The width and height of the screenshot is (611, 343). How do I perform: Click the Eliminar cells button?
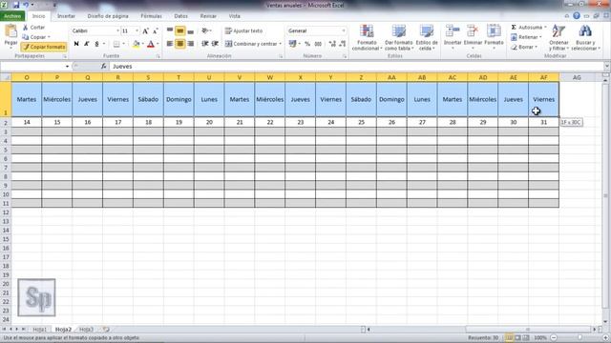click(473, 36)
